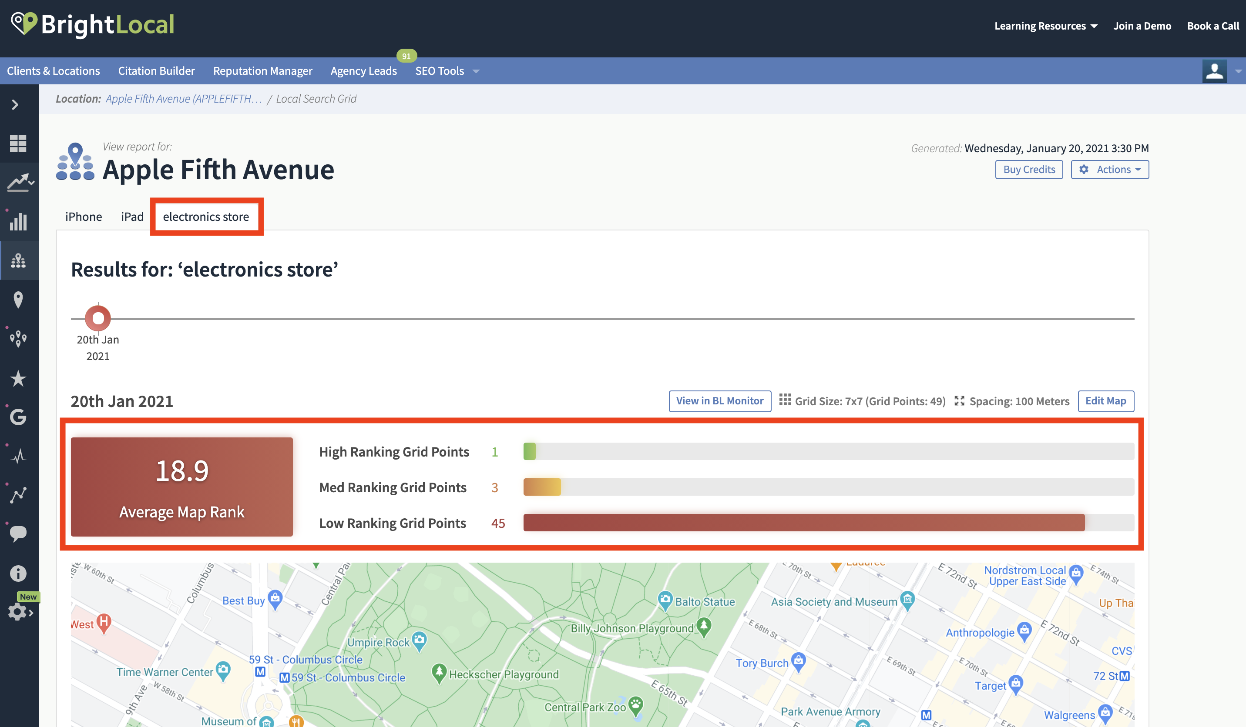Image resolution: width=1246 pixels, height=727 pixels.
Task: Click the 91 notification badge
Action: pos(406,56)
